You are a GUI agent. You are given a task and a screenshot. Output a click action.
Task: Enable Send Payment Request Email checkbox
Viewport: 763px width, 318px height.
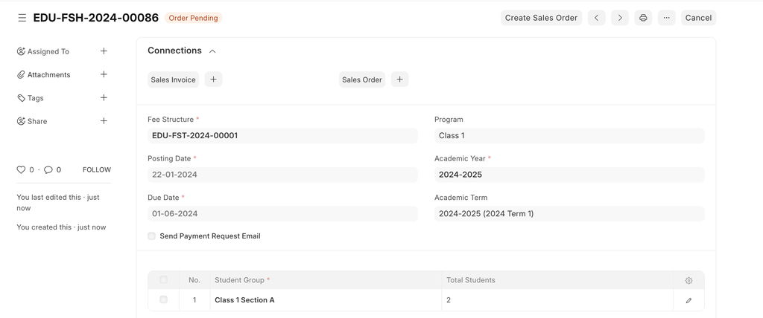pos(152,236)
